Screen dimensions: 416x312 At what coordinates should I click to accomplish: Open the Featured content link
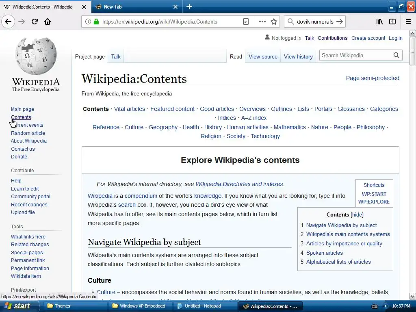tap(172, 109)
